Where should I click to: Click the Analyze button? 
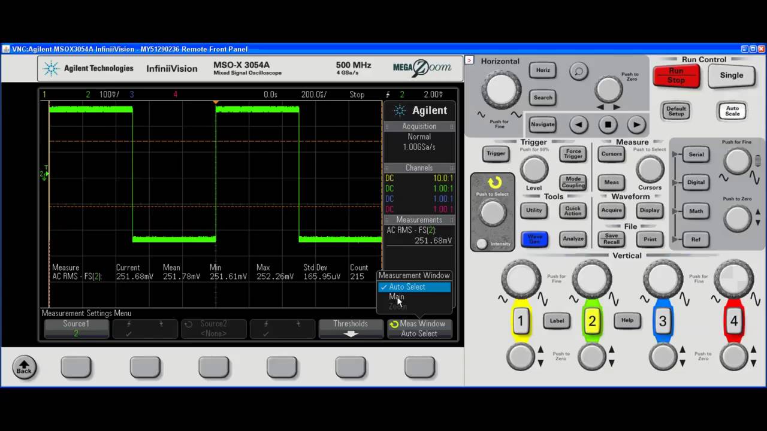click(x=573, y=239)
